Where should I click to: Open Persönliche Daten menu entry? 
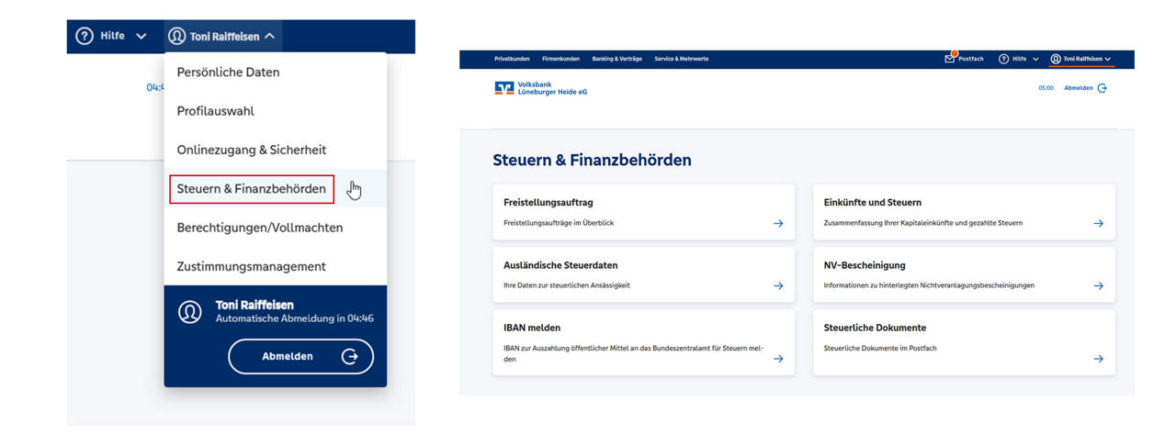coord(276,72)
